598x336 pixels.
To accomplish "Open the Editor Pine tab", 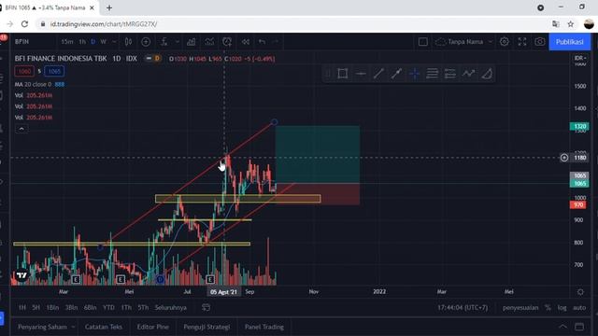I will tap(152, 327).
